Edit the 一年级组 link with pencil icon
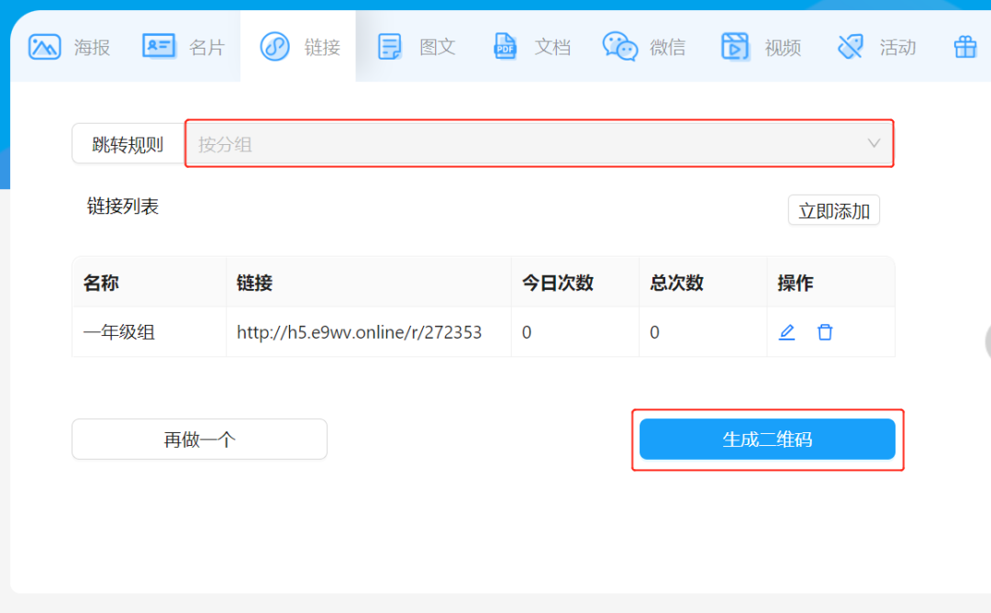 coord(787,332)
